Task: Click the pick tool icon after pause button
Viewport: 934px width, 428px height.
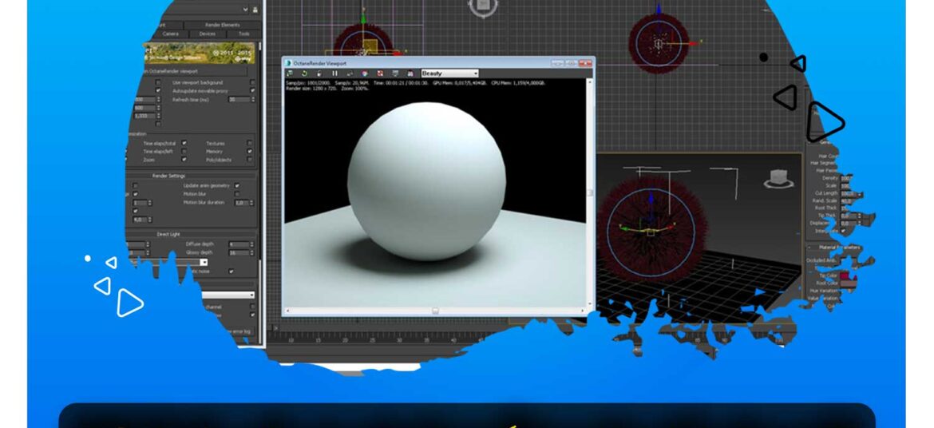Action: 350,73
